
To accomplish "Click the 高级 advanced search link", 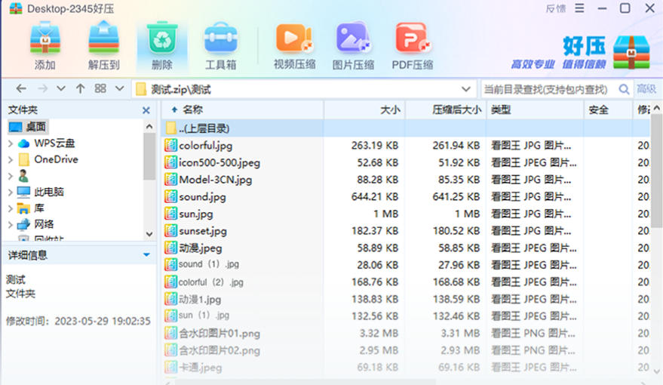I will (x=646, y=89).
